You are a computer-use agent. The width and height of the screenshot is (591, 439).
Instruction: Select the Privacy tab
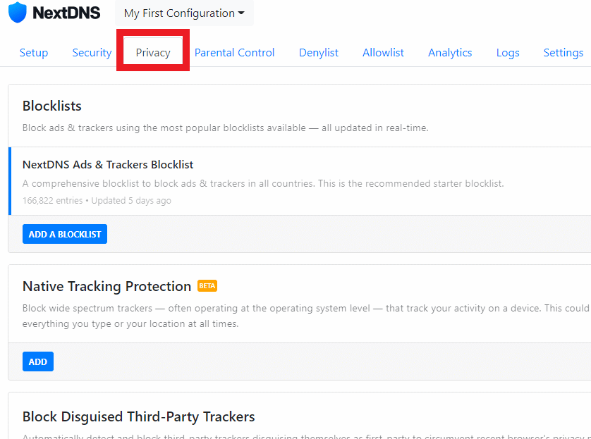[x=153, y=52]
